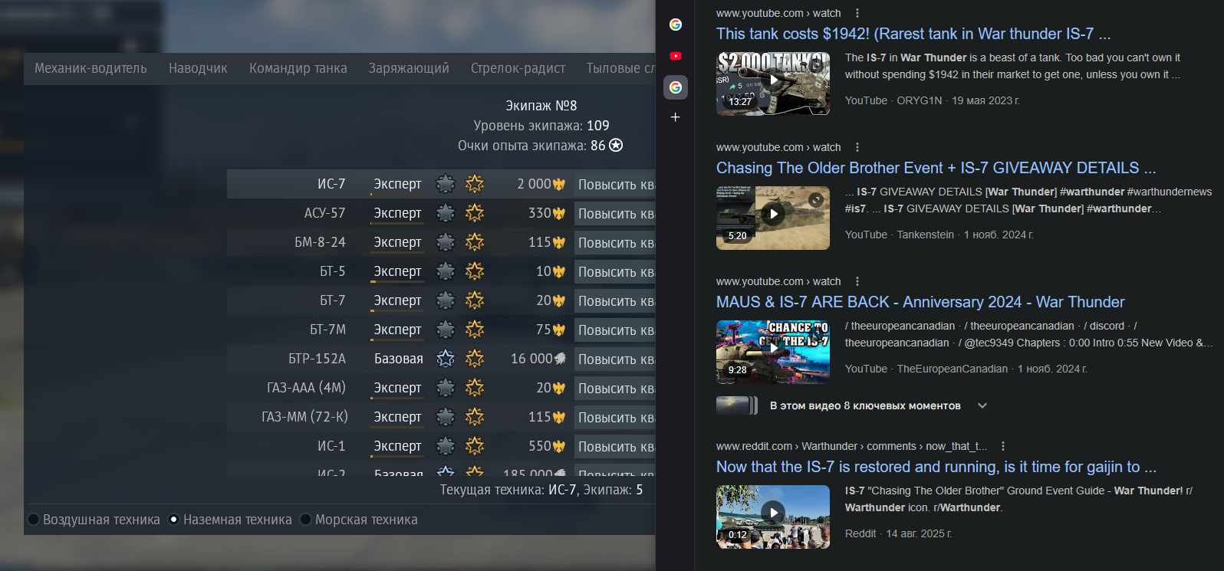Play the 5:20 Tankenstein video thumbnail
This screenshot has height=571, width=1224.
pos(773,218)
